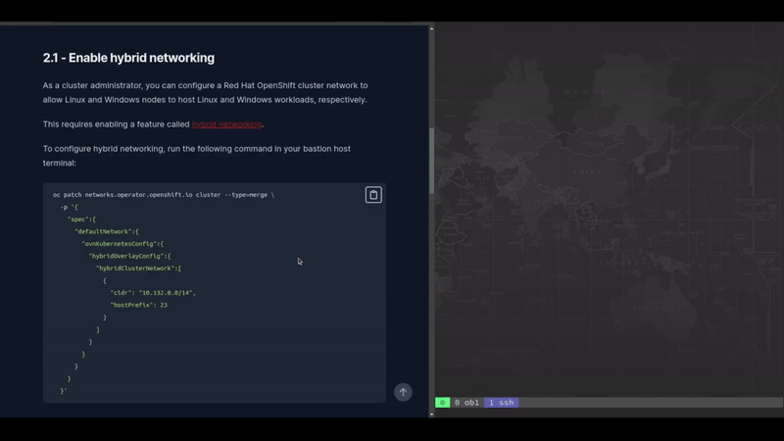Viewport: 784px width, 441px height.
Task: Click the scroll-to-top arrow button
Action: click(403, 392)
